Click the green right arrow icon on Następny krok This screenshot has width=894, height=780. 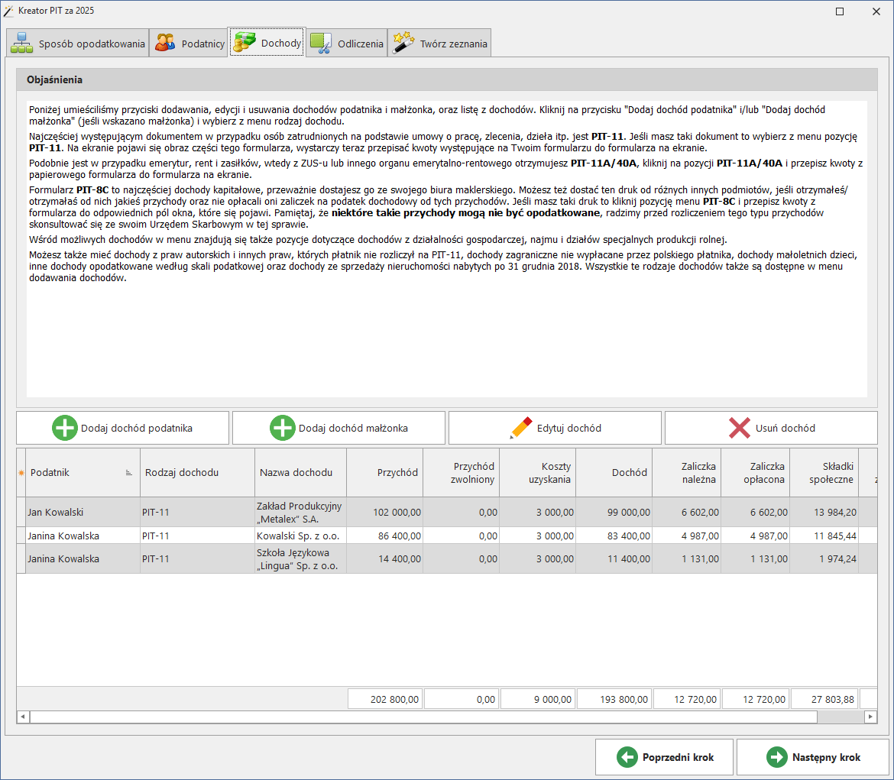[x=776, y=757]
